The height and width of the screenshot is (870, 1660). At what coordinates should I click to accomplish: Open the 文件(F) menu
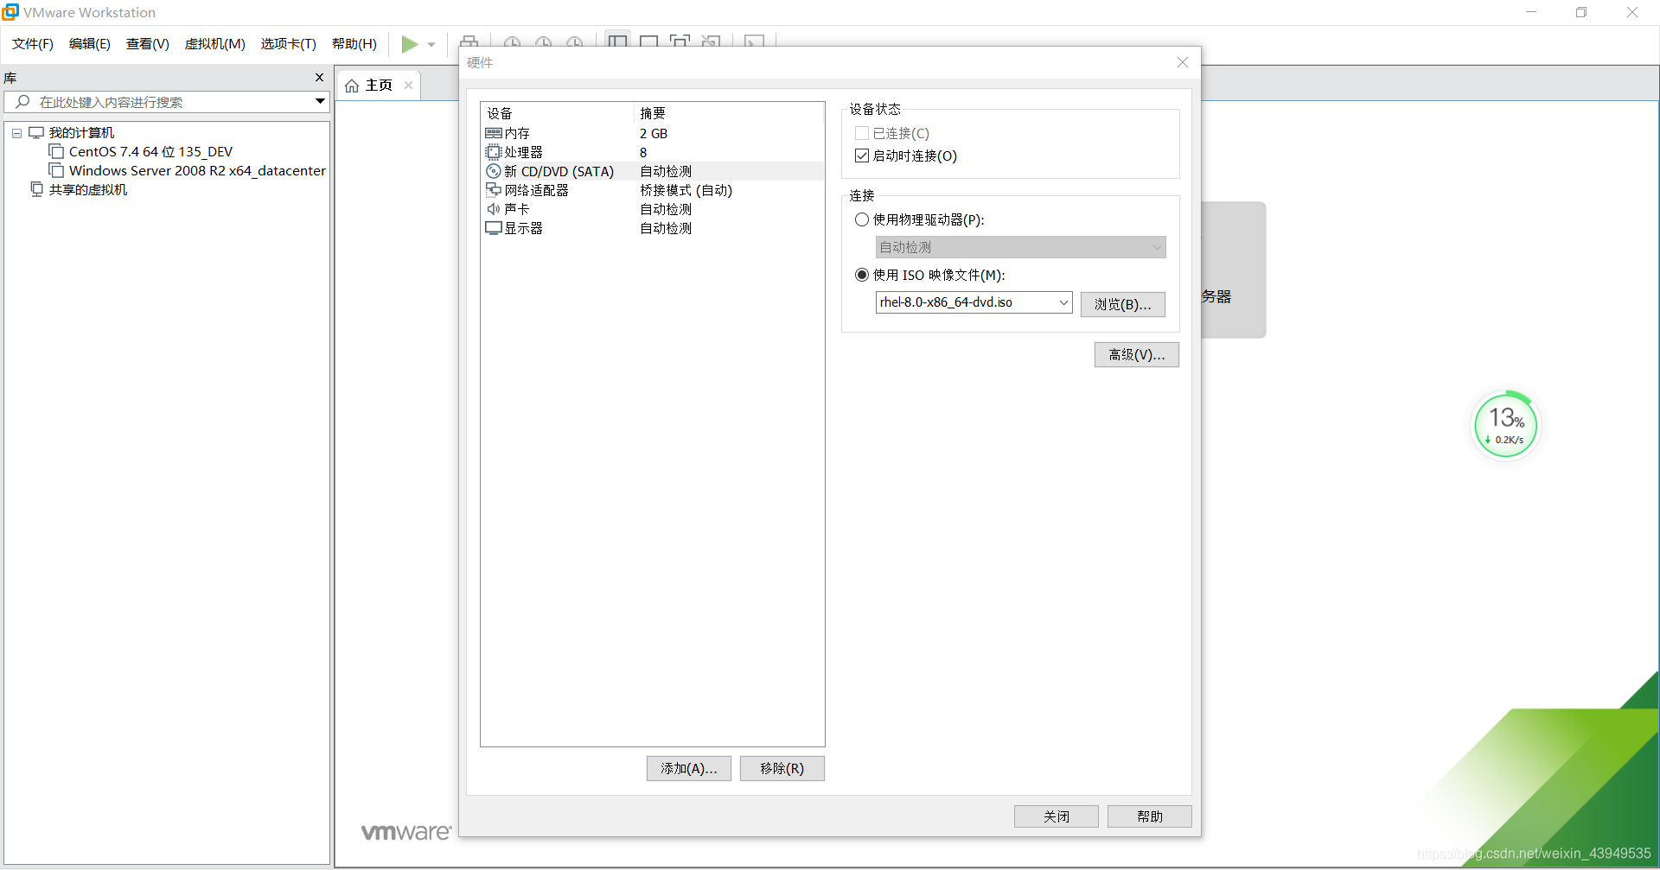point(33,44)
